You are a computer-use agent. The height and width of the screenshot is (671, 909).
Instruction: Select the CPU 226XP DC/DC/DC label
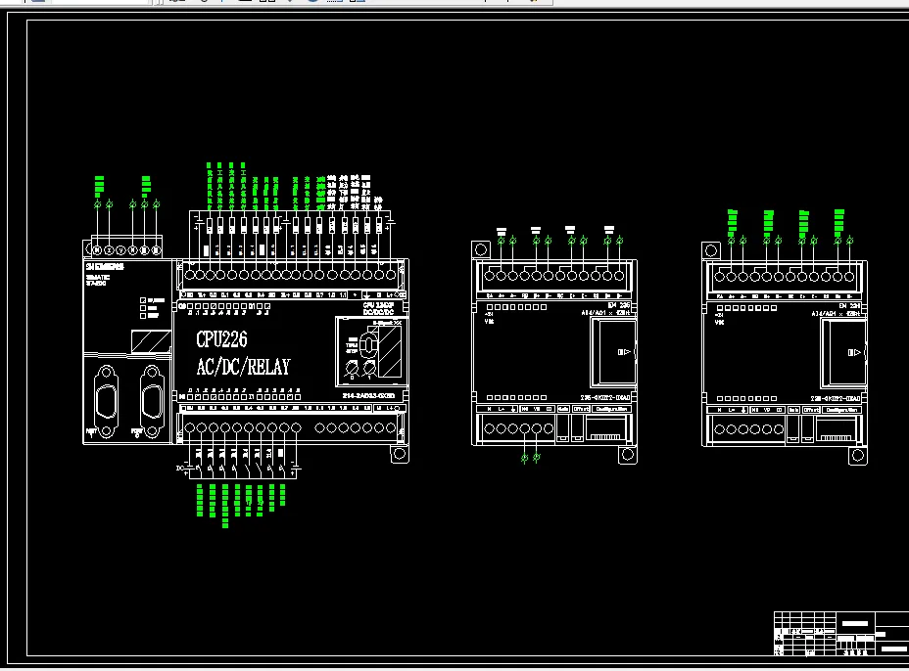click(x=378, y=308)
